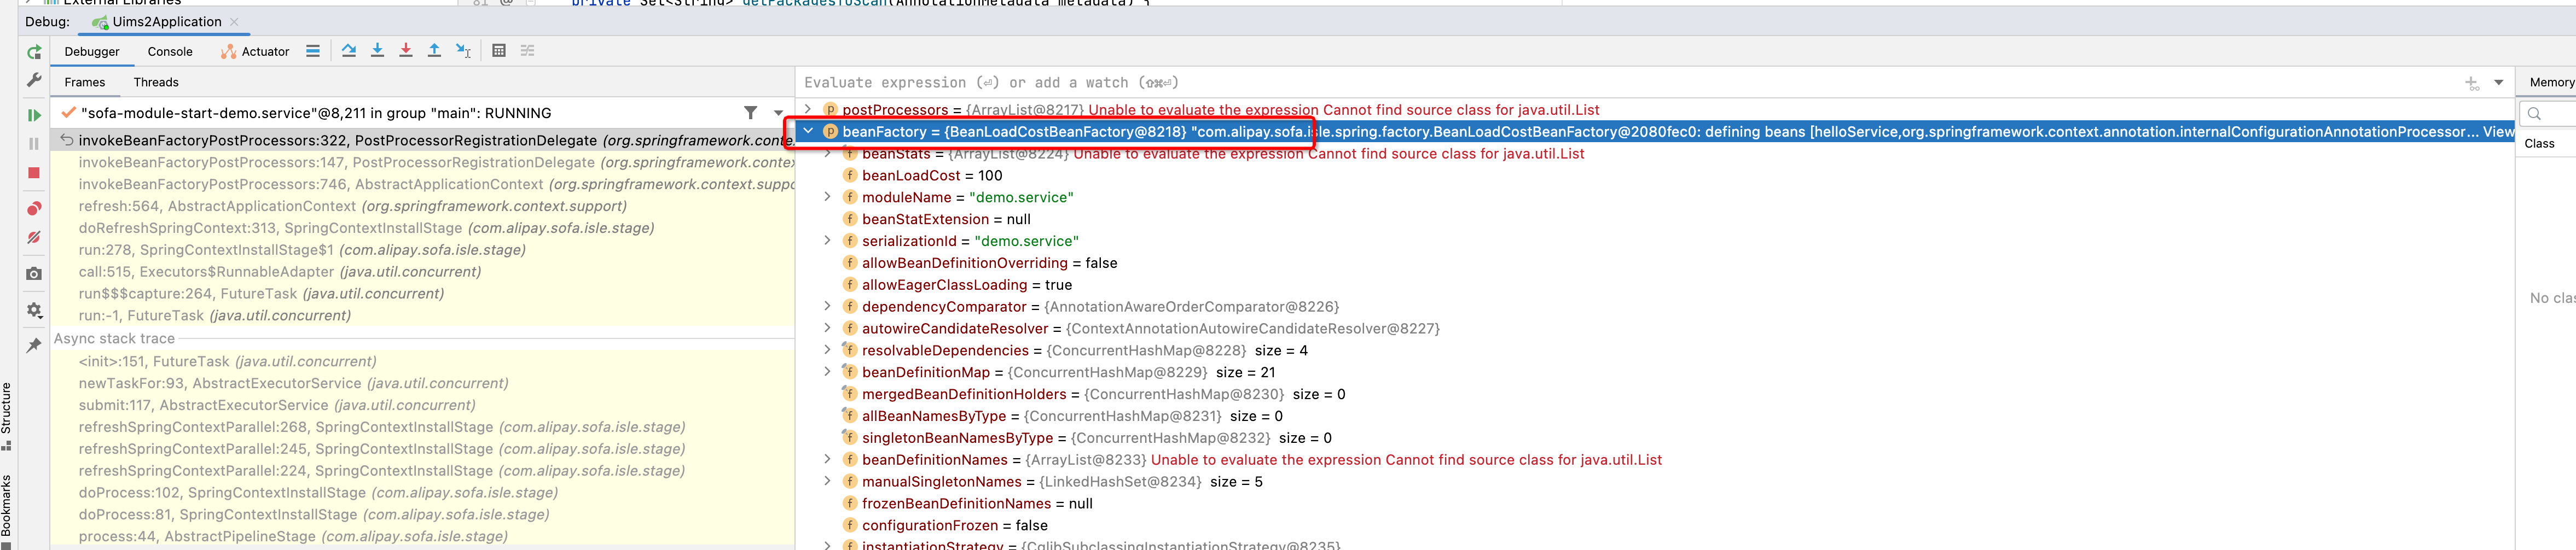This screenshot has height=550, width=2576.
Task: Click the camera thread dump icon
Action: coord(34,273)
